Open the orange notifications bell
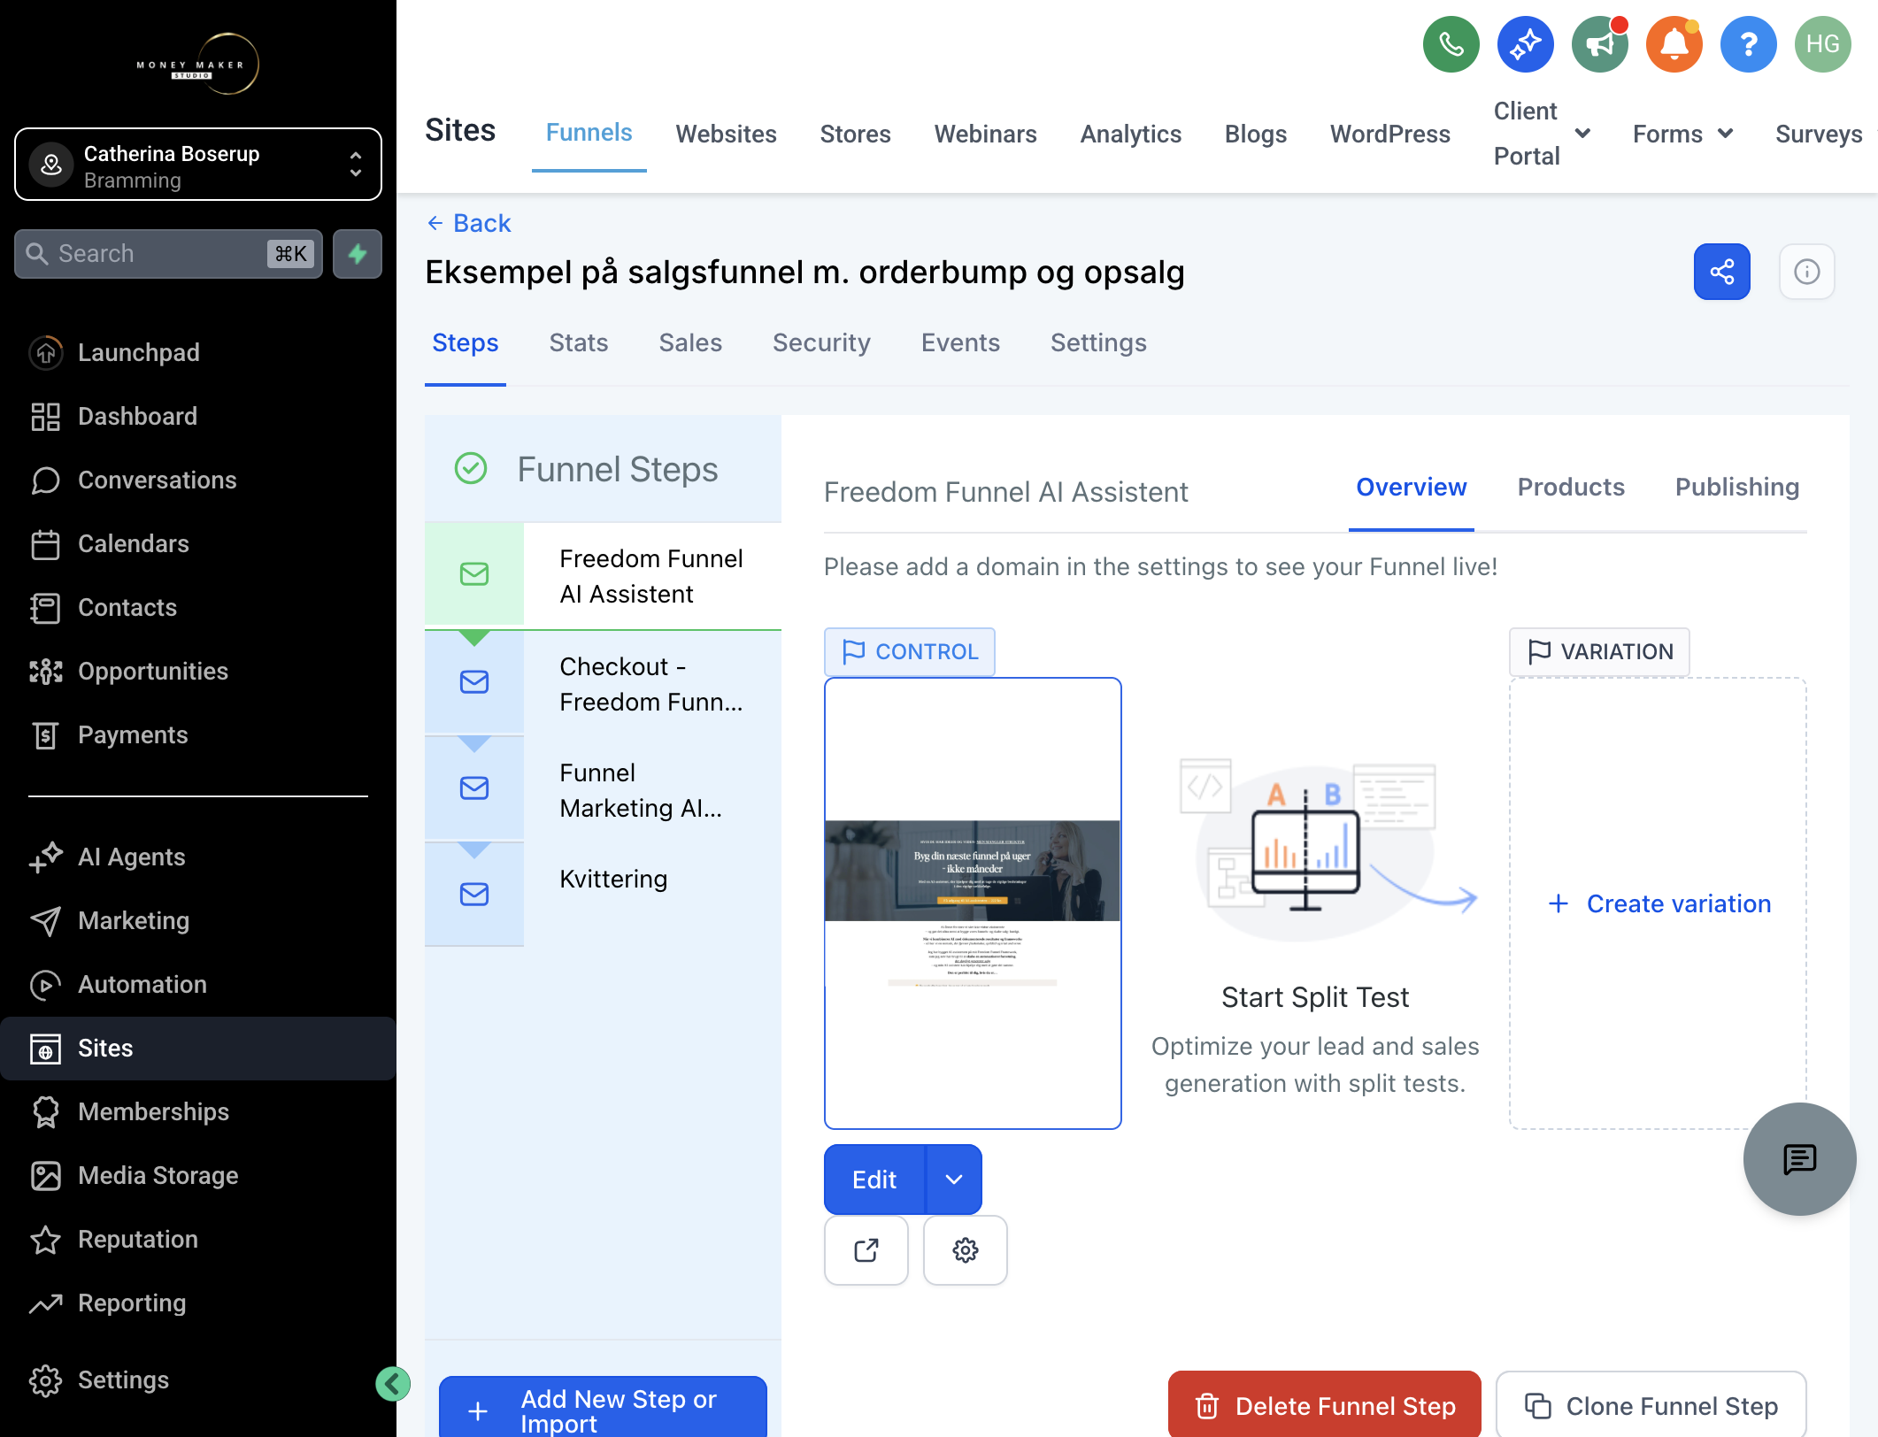Image resolution: width=1878 pixels, height=1437 pixels. (1674, 44)
